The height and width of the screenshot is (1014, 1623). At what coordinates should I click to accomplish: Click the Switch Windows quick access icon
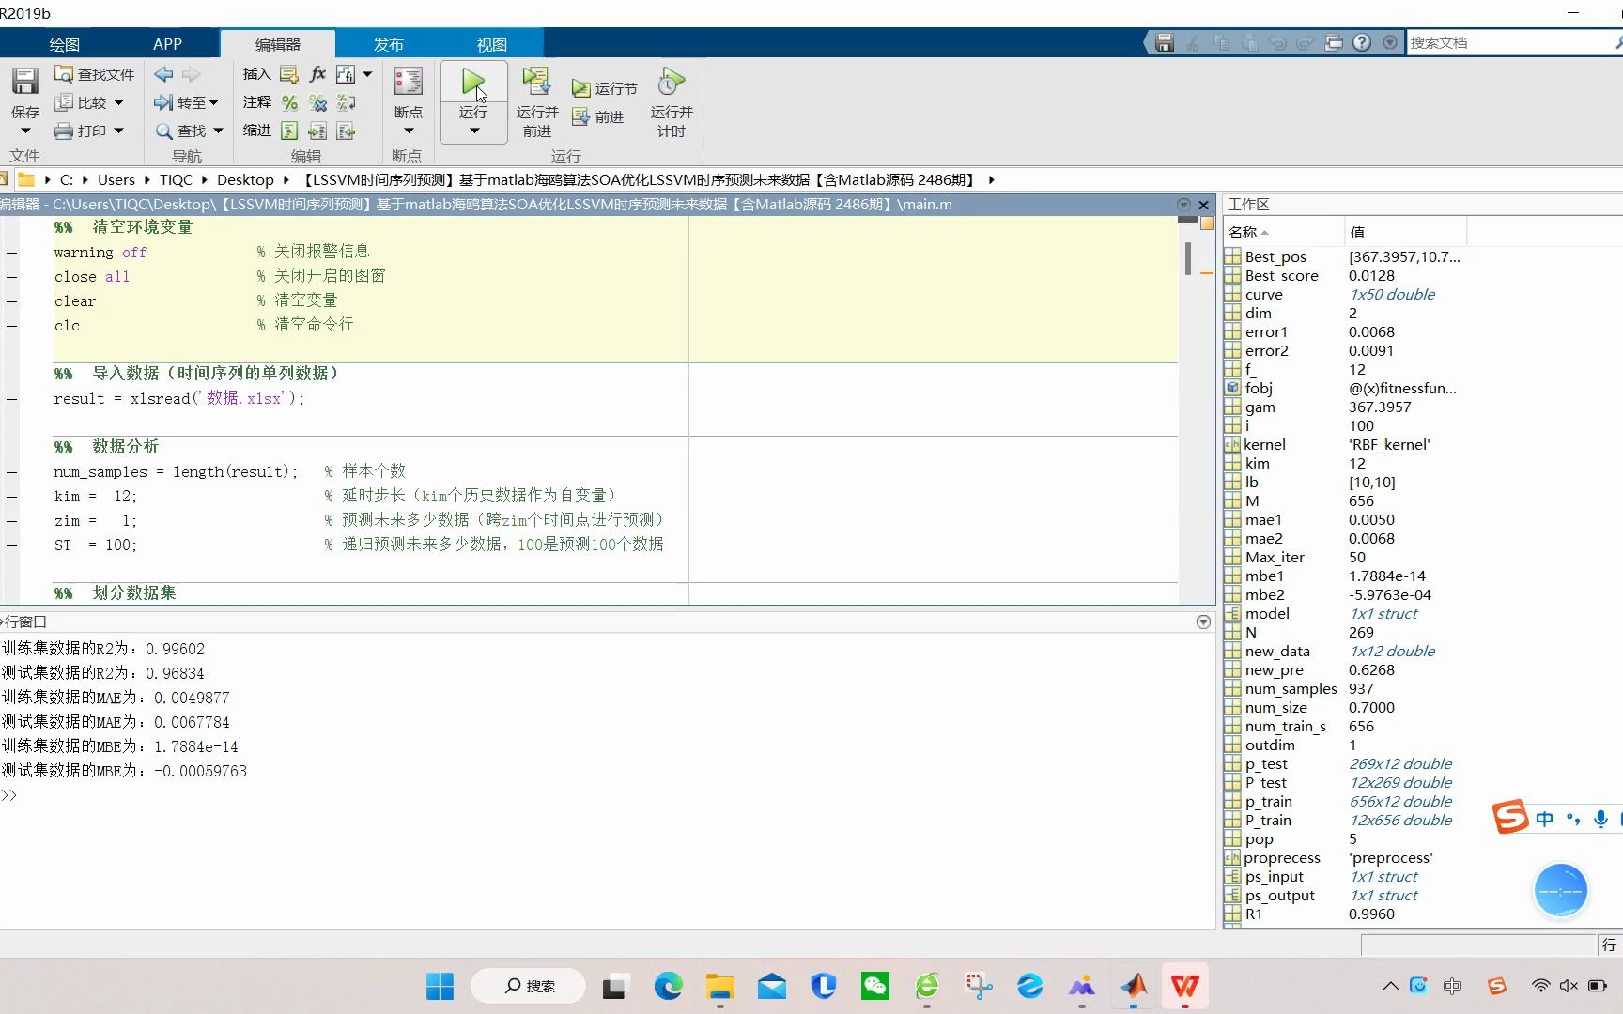coord(1334,42)
